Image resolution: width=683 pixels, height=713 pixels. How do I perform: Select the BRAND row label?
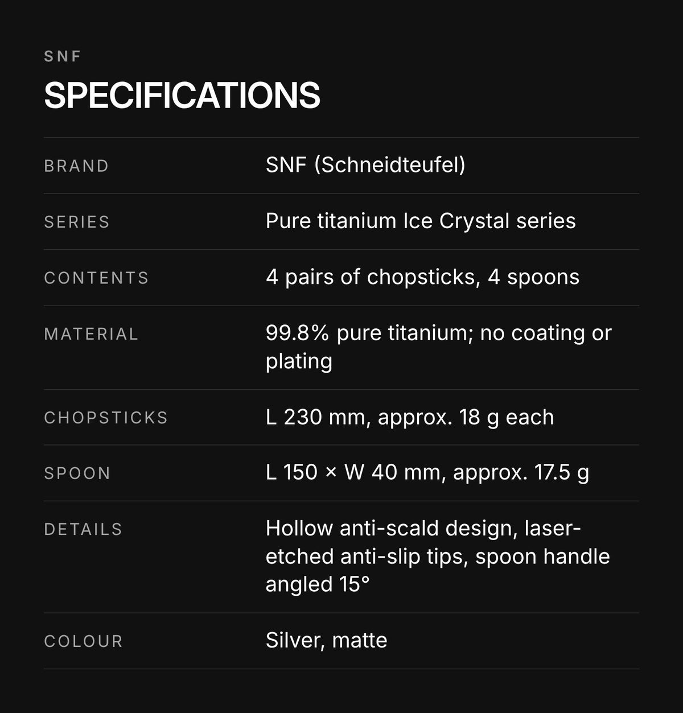point(76,166)
